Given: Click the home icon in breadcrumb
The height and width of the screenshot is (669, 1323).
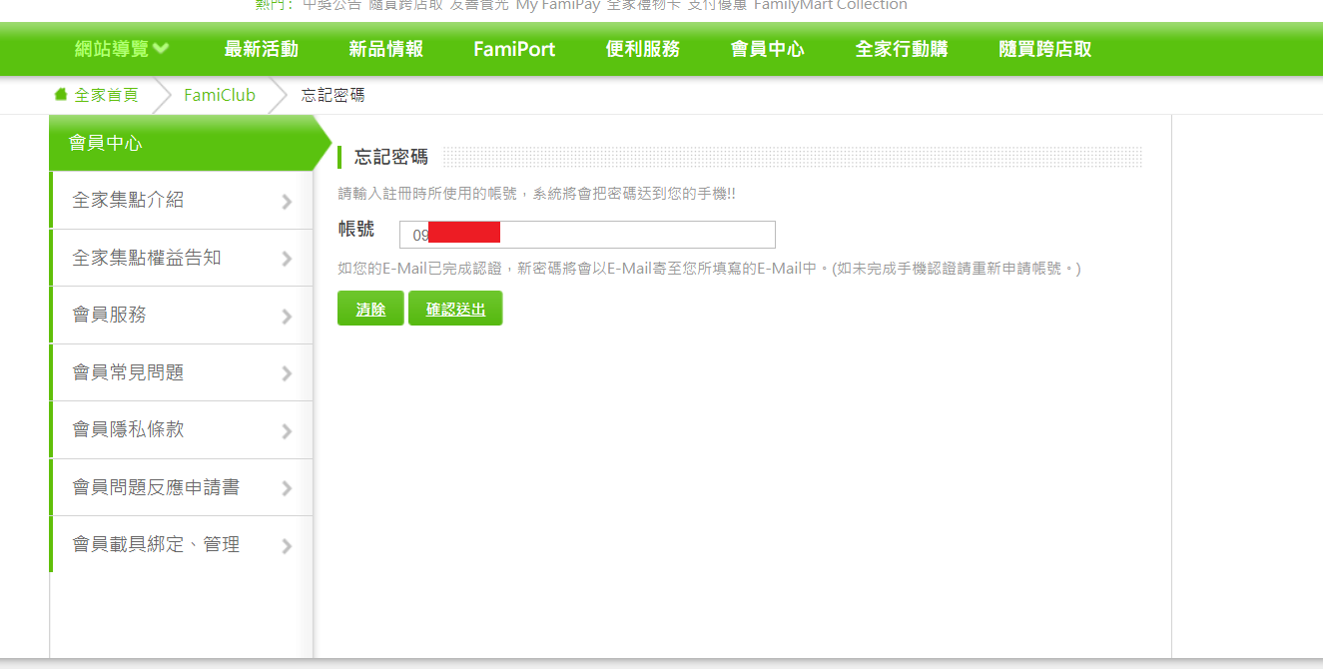Looking at the screenshot, I should 61,94.
